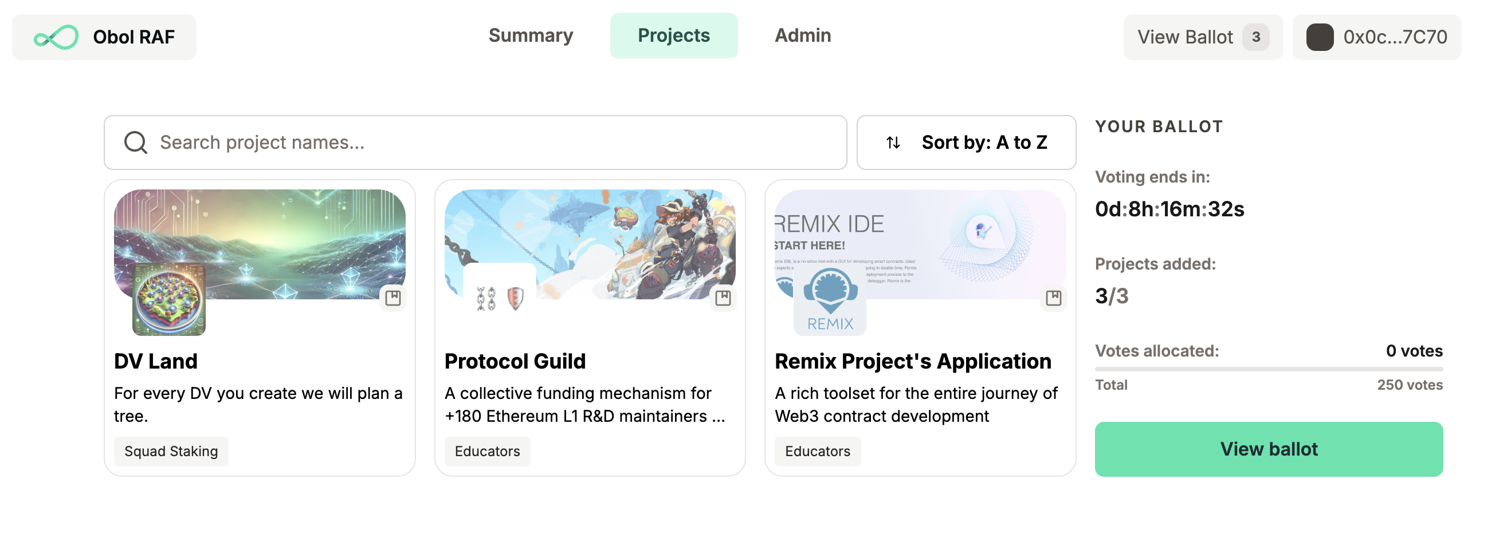The height and width of the screenshot is (554, 1511).
Task: Click the Remix project logo avatar
Action: (x=829, y=301)
